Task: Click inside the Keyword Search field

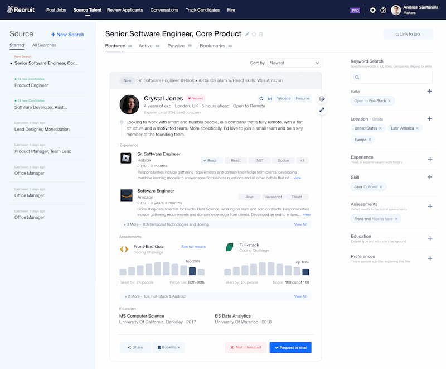Action: [390, 77]
